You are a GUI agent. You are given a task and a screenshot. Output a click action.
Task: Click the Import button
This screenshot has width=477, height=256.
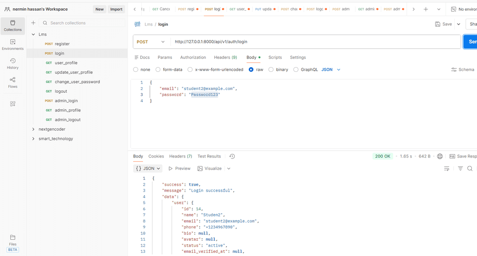(116, 9)
